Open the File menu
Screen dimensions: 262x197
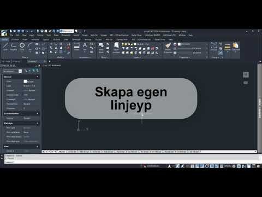(x=11, y=35)
